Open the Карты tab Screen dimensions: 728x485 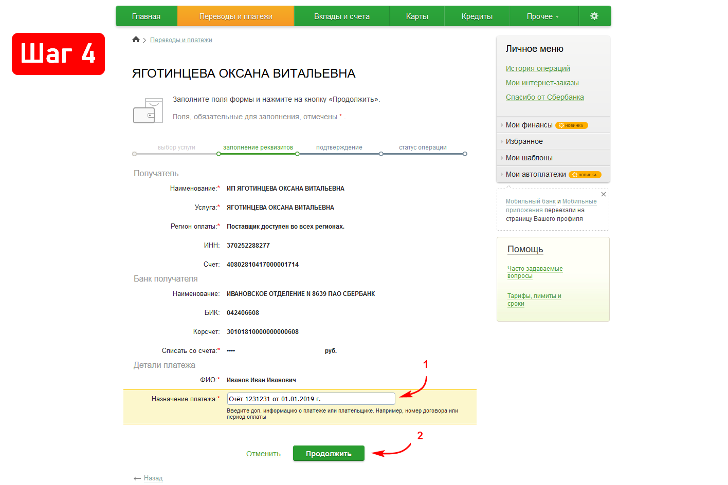(417, 16)
